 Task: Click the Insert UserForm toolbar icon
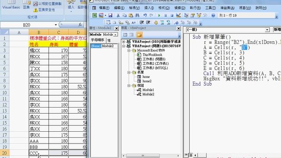tap(101, 15)
